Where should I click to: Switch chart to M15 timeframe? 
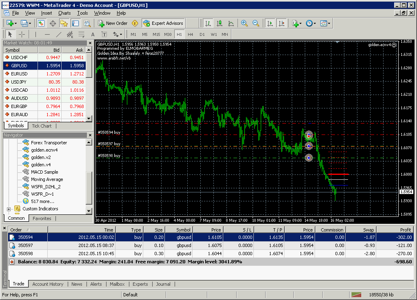click(156, 34)
